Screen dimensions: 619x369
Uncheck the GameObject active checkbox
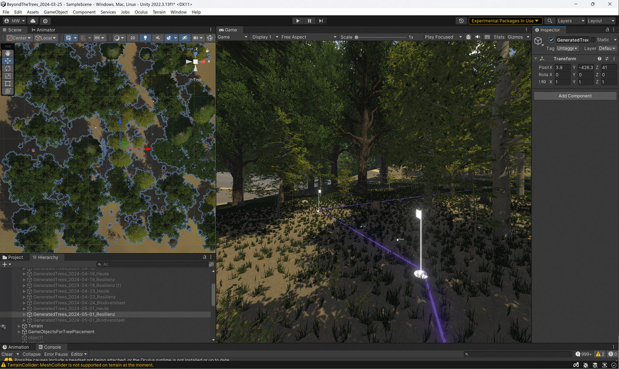551,40
